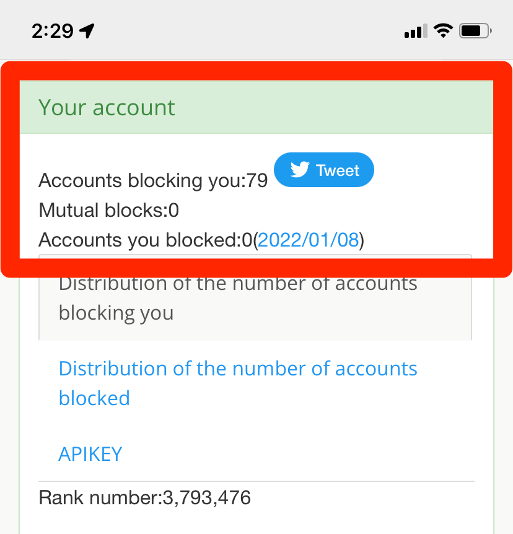Tap the battery indicator icon

[474, 30]
